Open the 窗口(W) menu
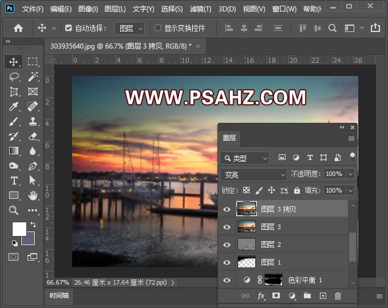Image resolution: width=388 pixels, height=308 pixels. (x=284, y=9)
